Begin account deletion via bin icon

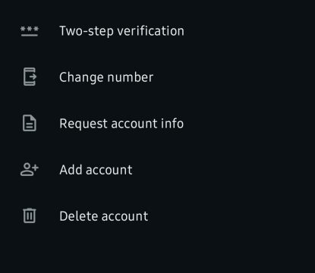(30, 215)
